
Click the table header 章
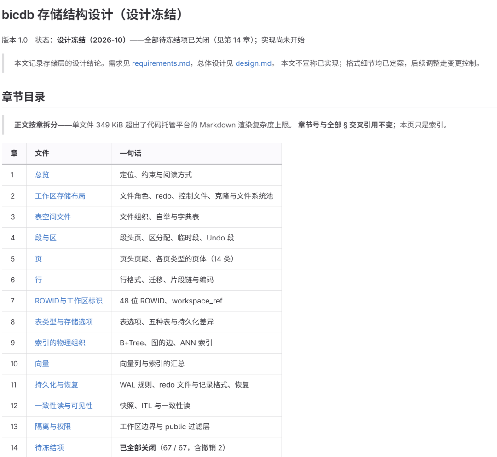14,153
